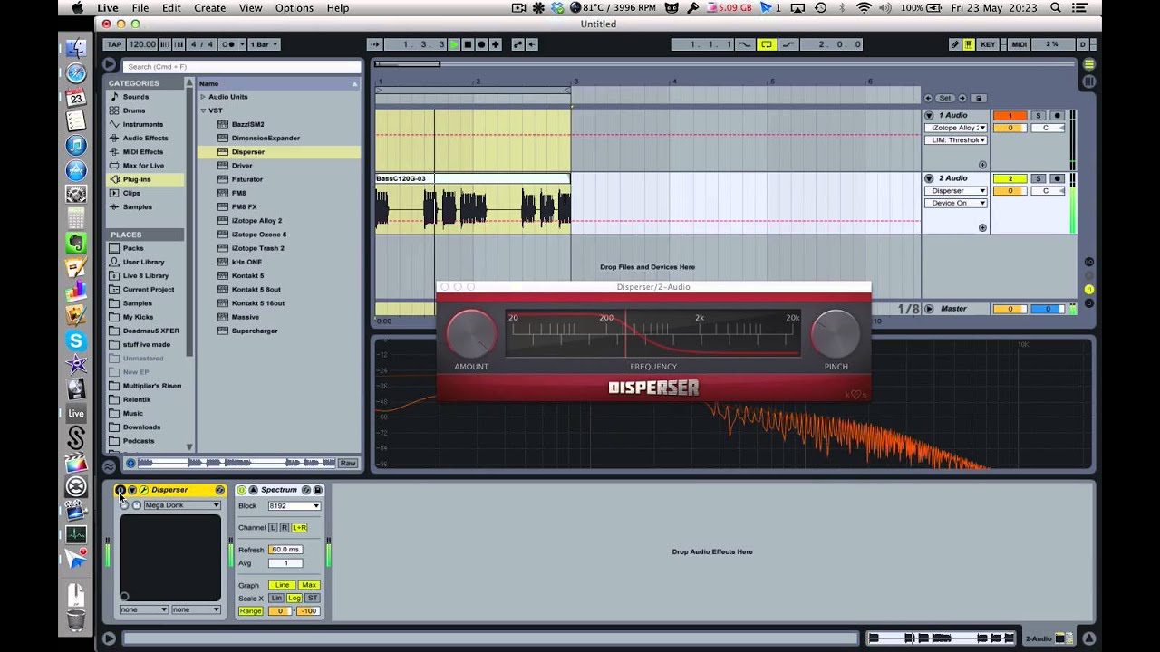Open first 'none' X-axis parameter dropdown

pos(143,609)
